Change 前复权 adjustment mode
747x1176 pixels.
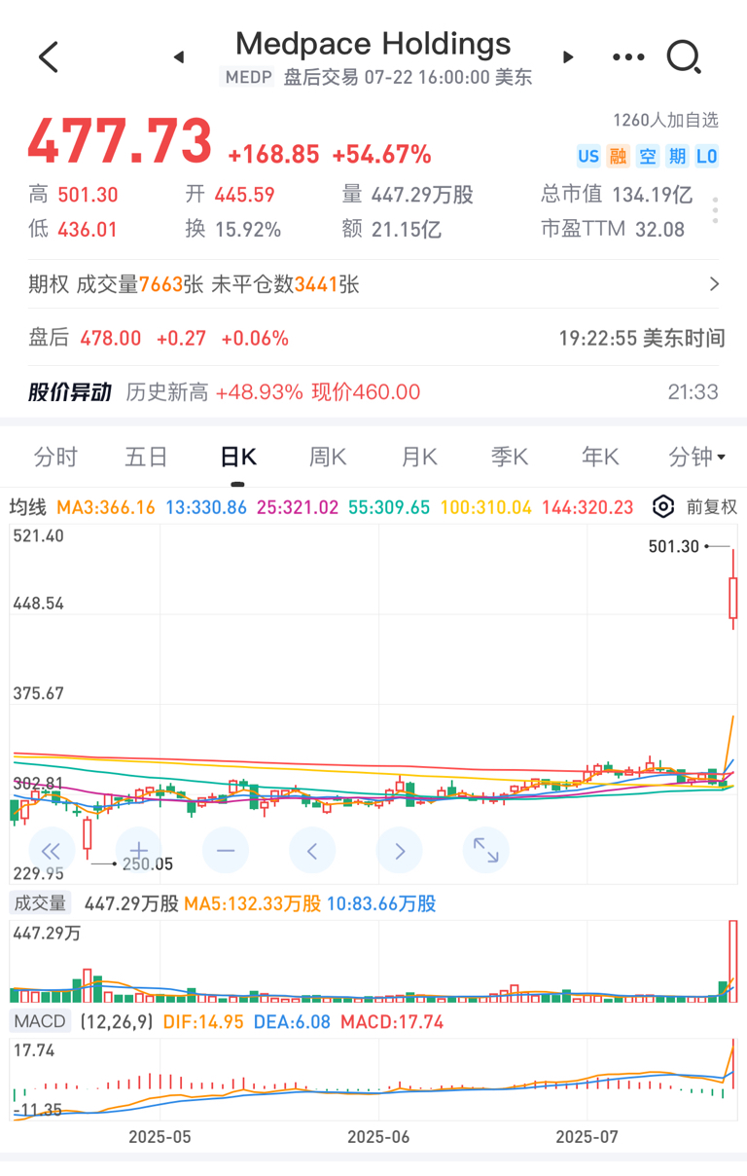pyautogui.click(x=711, y=506)
